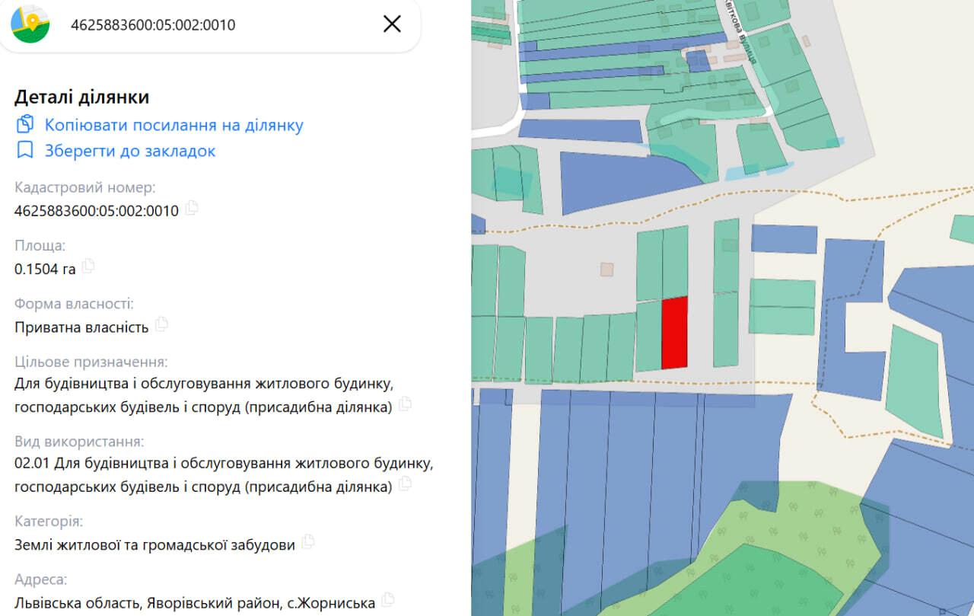Viewport: 974px width, 616px height.
Task: Click the label Форма власності:
Action: pyautogui.click(x=74, y=304)
